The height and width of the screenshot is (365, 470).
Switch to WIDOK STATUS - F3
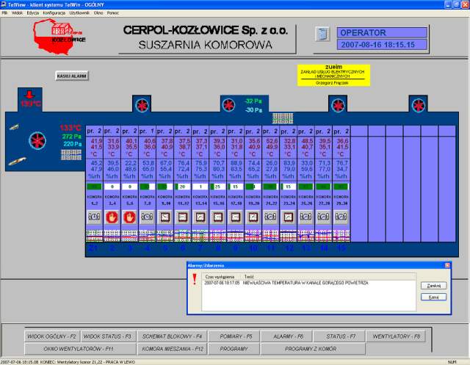(x=107, y=336)
